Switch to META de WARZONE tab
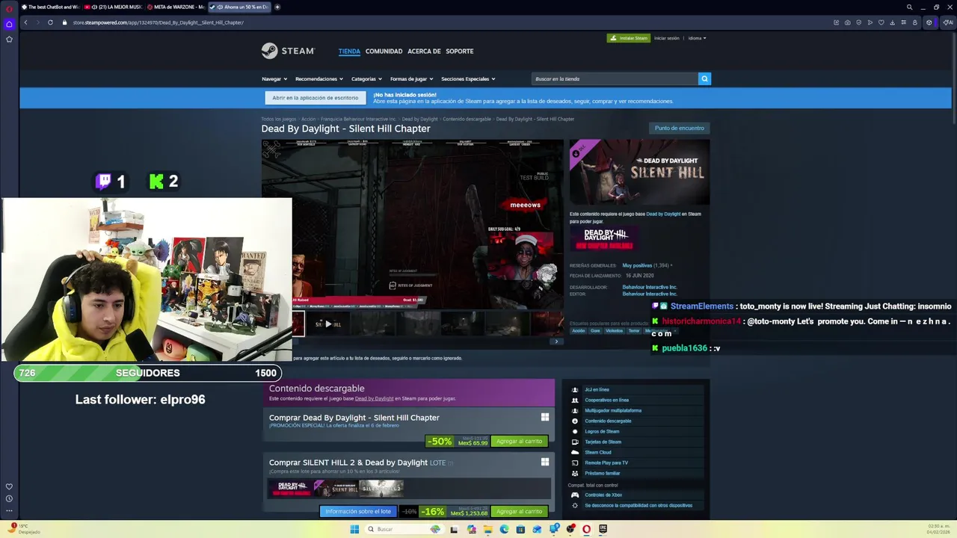 click(176, 7)
